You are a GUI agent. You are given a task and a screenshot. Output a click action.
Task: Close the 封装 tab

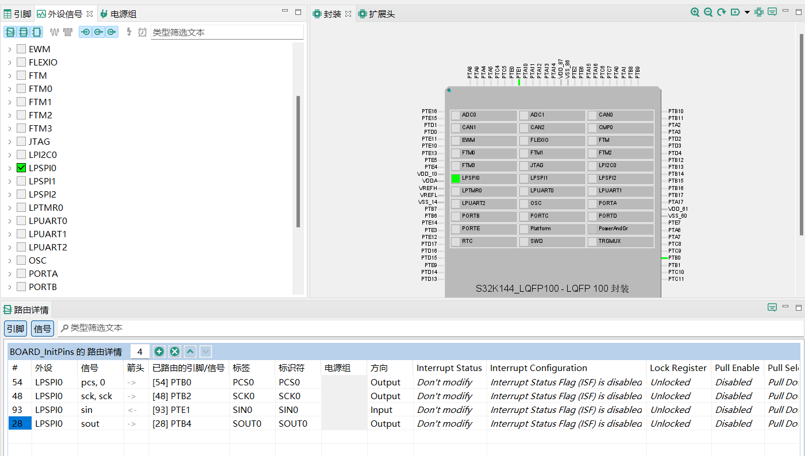coord(348,13)
